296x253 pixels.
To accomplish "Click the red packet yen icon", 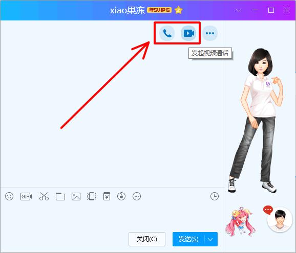I will [107, 196].
